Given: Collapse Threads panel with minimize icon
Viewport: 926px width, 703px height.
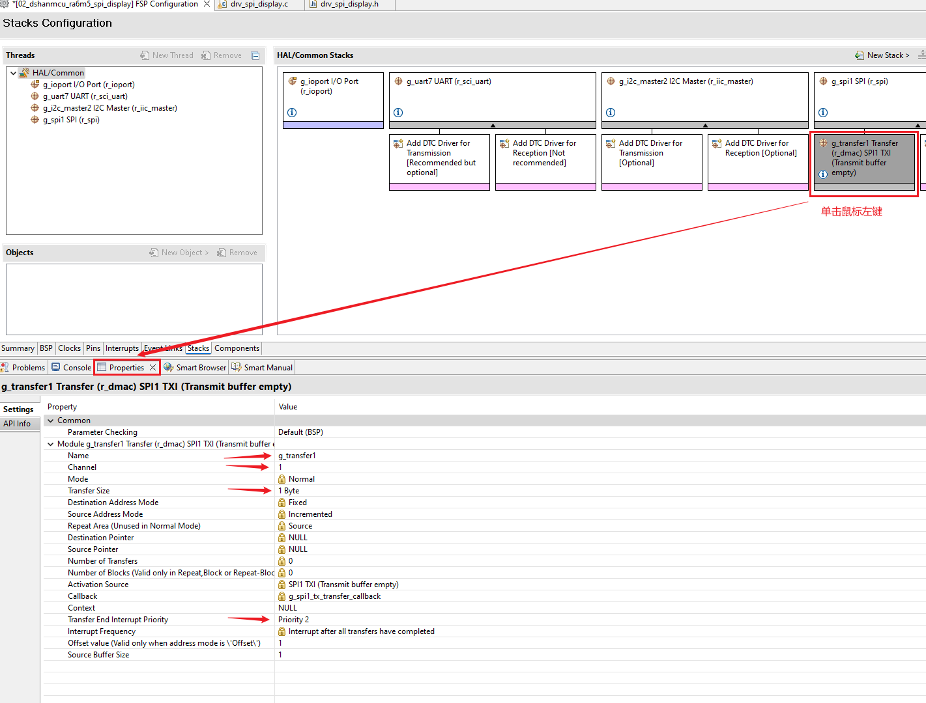Looking at the screenshot, I should (255, 56).
